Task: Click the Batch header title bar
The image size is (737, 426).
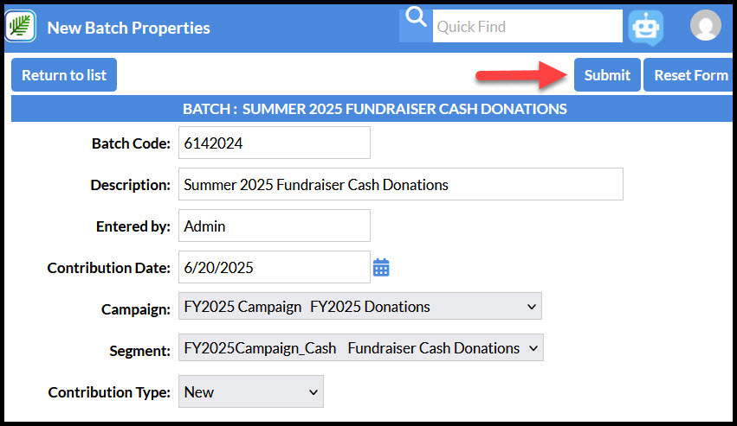Action: pos(372,109)
